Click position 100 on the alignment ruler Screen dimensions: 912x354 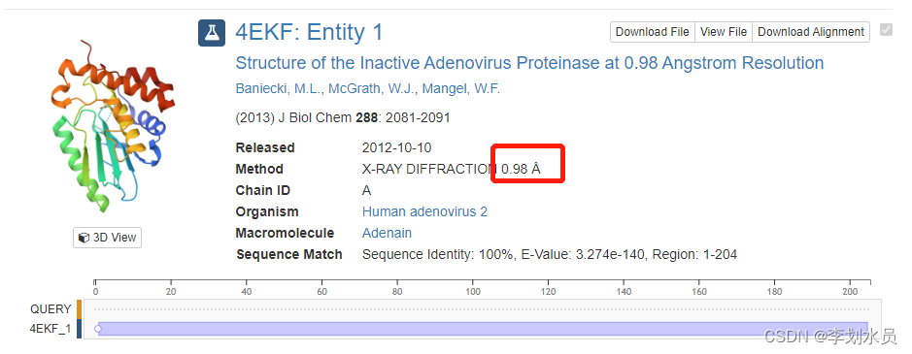473,289
